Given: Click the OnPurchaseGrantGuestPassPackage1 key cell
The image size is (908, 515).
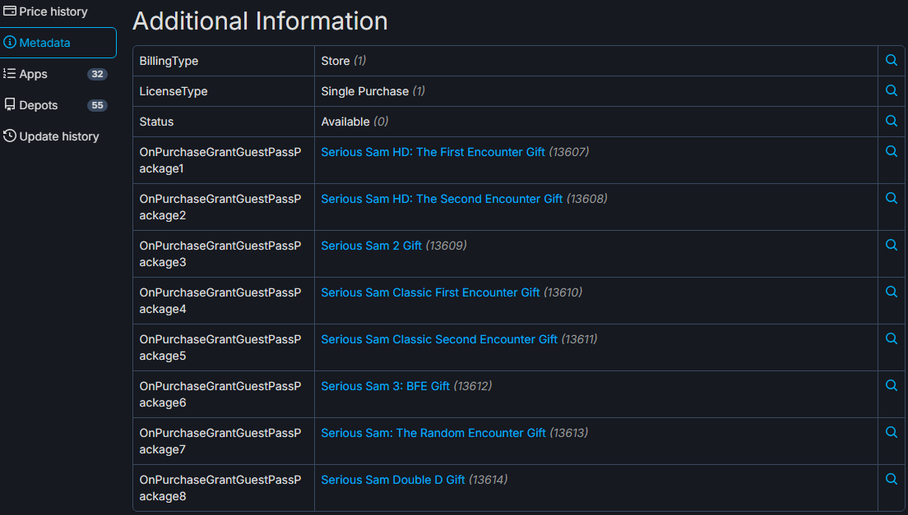Looking at the screenshot, I should coord(224,160).
